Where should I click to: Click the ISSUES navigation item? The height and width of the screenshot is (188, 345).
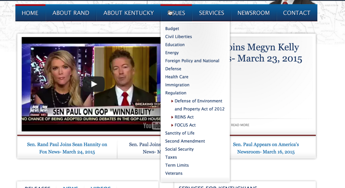click(x=176, y=13)
